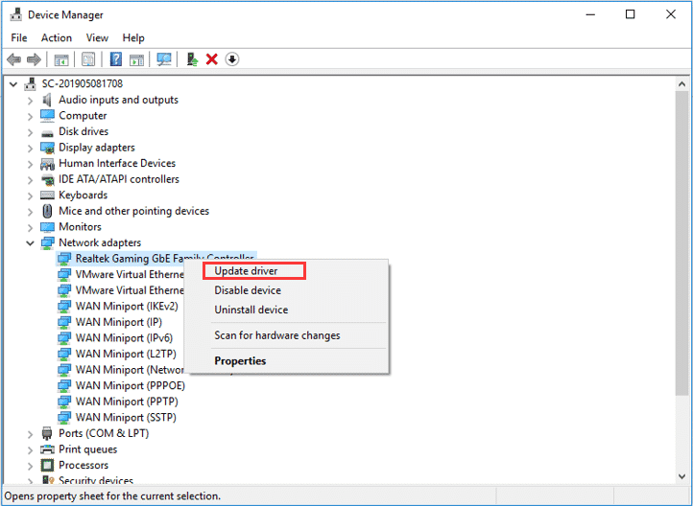Choose Update driver from context menu
This screenshot has height=506, width=693.
[x=246, y=271]
